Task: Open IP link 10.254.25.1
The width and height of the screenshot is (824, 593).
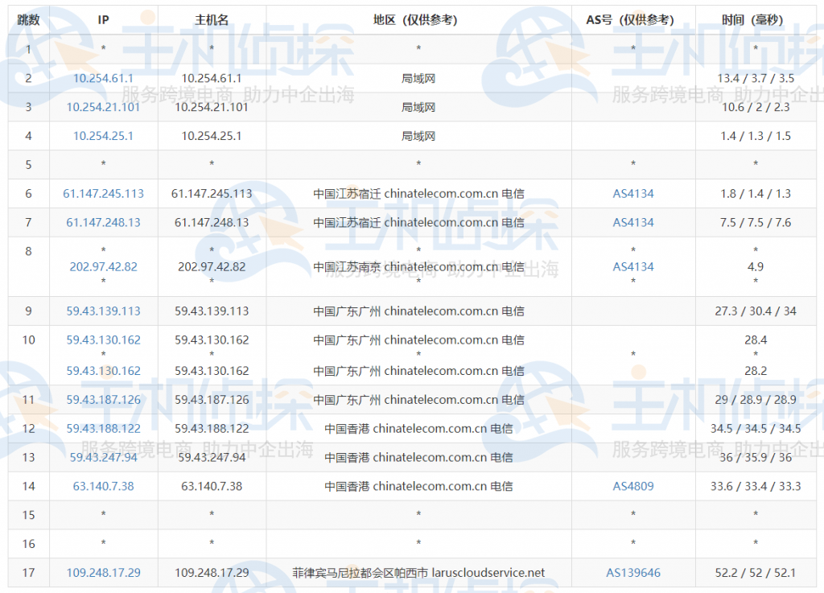Action: [x=103, y=136]
